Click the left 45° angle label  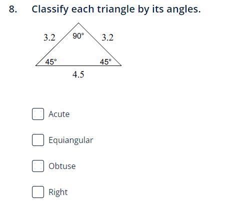tap(51, 62)
